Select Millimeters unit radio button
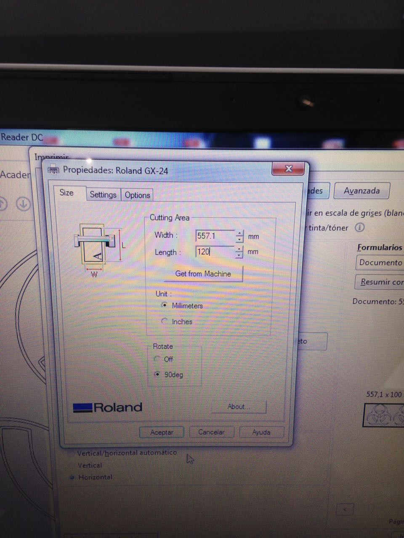The height and width of the screenshot is (538, 404). 165,305
